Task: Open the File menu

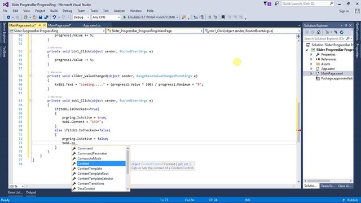Action: [x=5, y=11]
